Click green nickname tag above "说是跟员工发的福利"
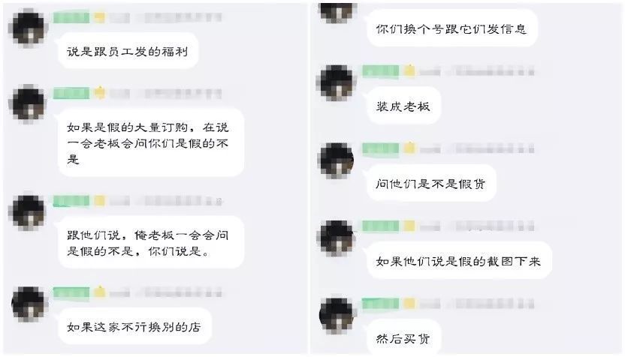 click(x=71, y=18)
